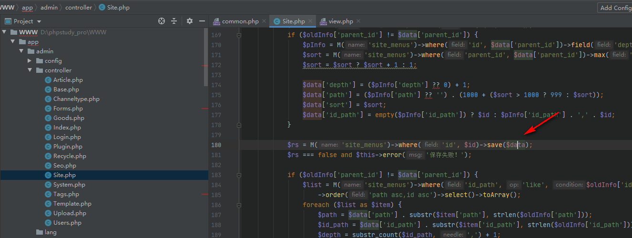Fold the if block at line 169
The image size is (632, 238).
(x=239, y=35)
